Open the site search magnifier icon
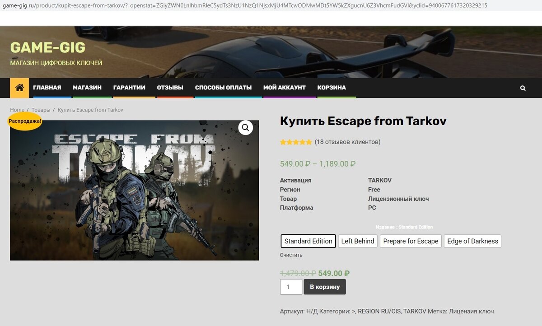 523,88
